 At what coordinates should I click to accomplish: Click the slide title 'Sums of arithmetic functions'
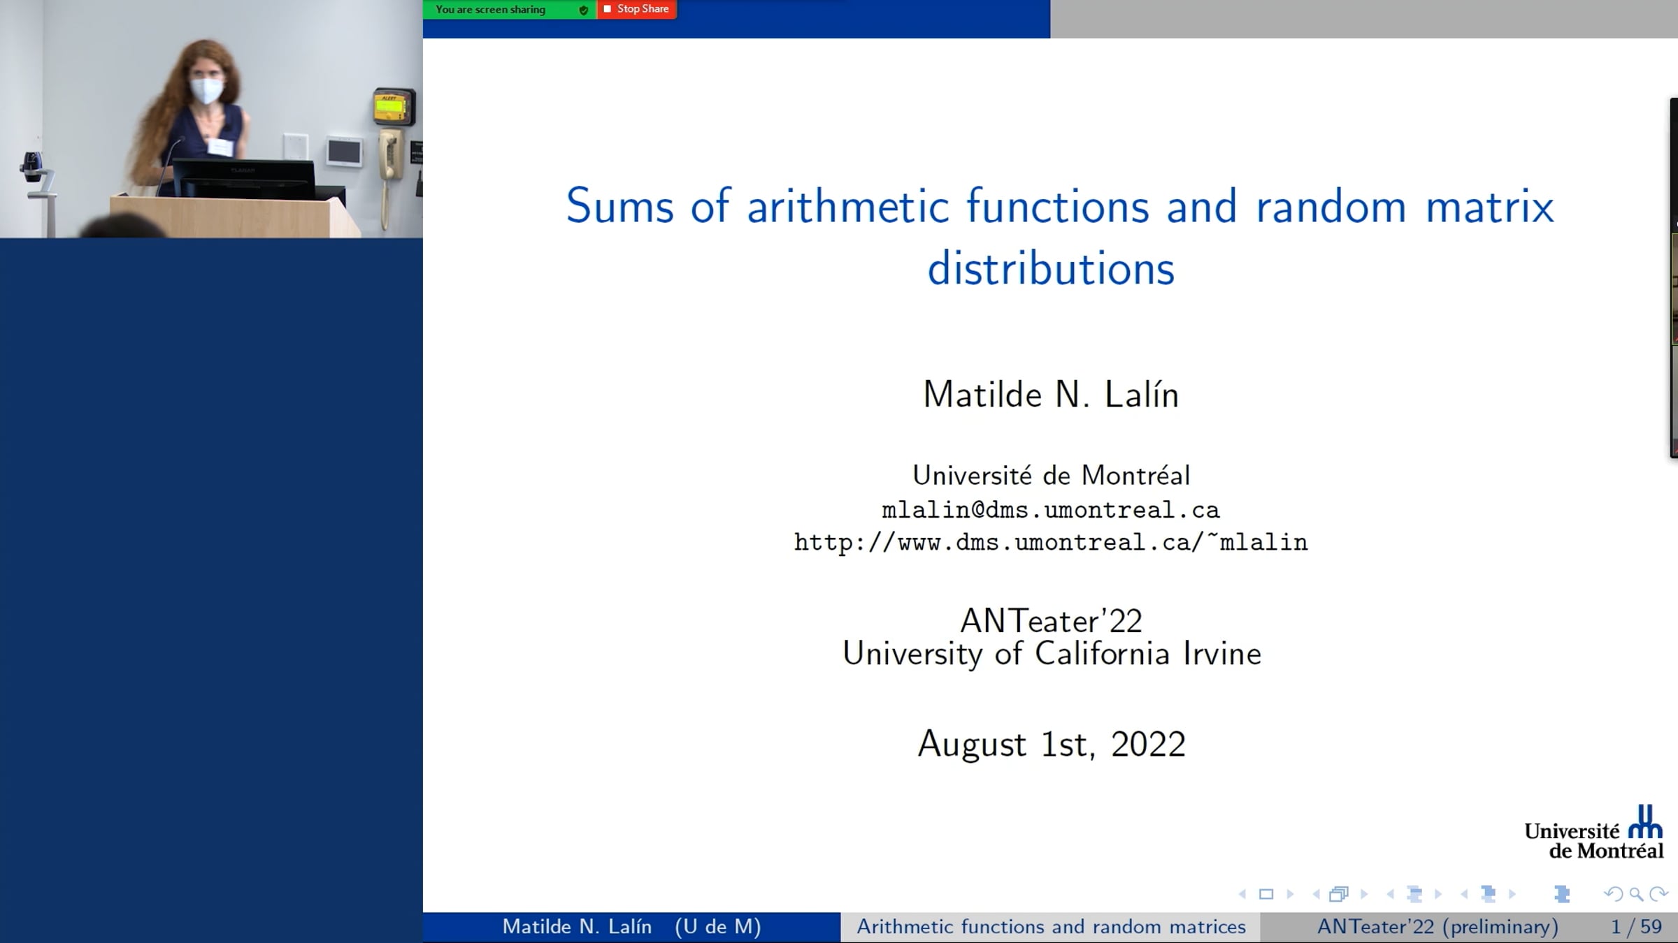[x=857, y=207]
